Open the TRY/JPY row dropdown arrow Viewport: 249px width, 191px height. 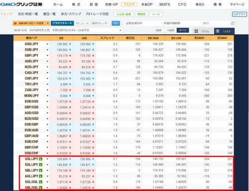point(47,84)
